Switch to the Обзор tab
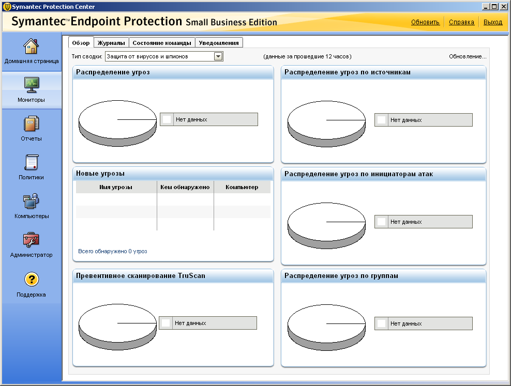Screen dimensions: 511x386 (81, 43)
